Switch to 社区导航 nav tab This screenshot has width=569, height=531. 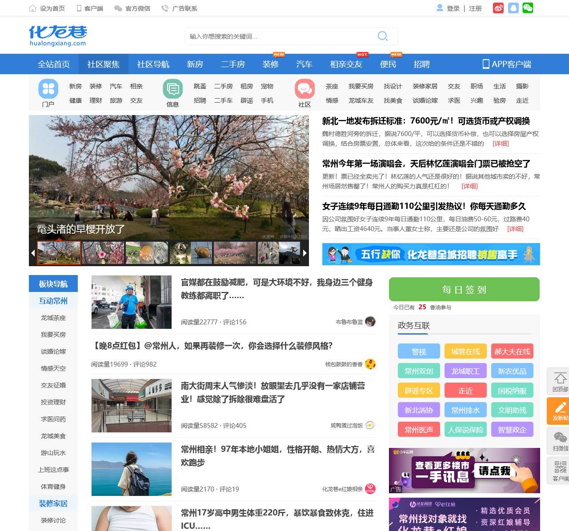153,64
